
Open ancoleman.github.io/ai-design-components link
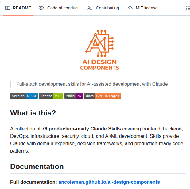click(x=109, y=182)
